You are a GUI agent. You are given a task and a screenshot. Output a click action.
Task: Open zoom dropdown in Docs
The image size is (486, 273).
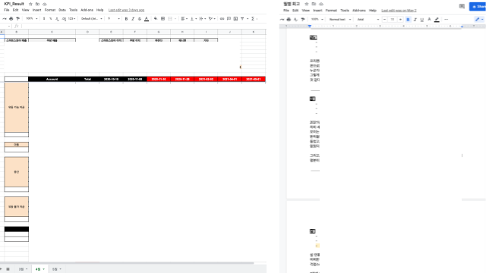pos(317,19)
